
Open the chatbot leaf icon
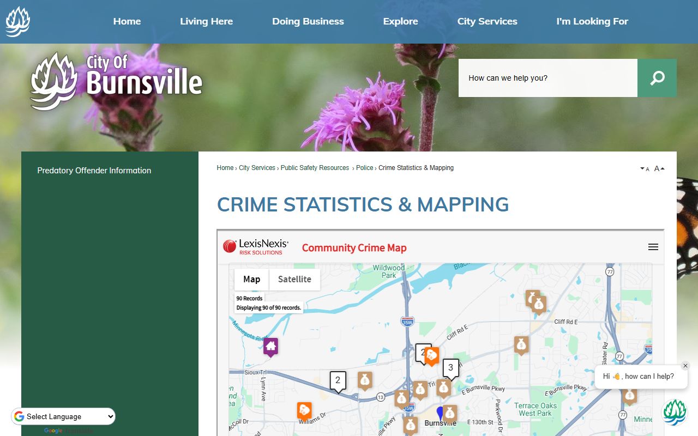675,412
